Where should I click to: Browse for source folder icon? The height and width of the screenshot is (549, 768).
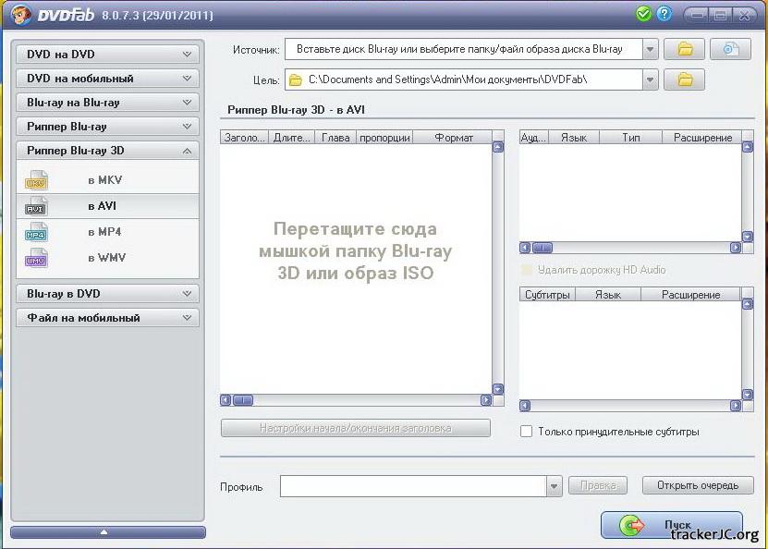pos(685,50)
